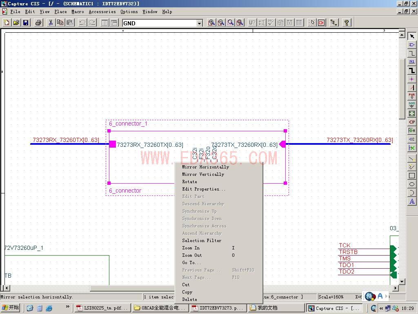Screen dimensions: 418x314
Task: Click the Cut scissors toolbar icon
Action: click(51, 23)
